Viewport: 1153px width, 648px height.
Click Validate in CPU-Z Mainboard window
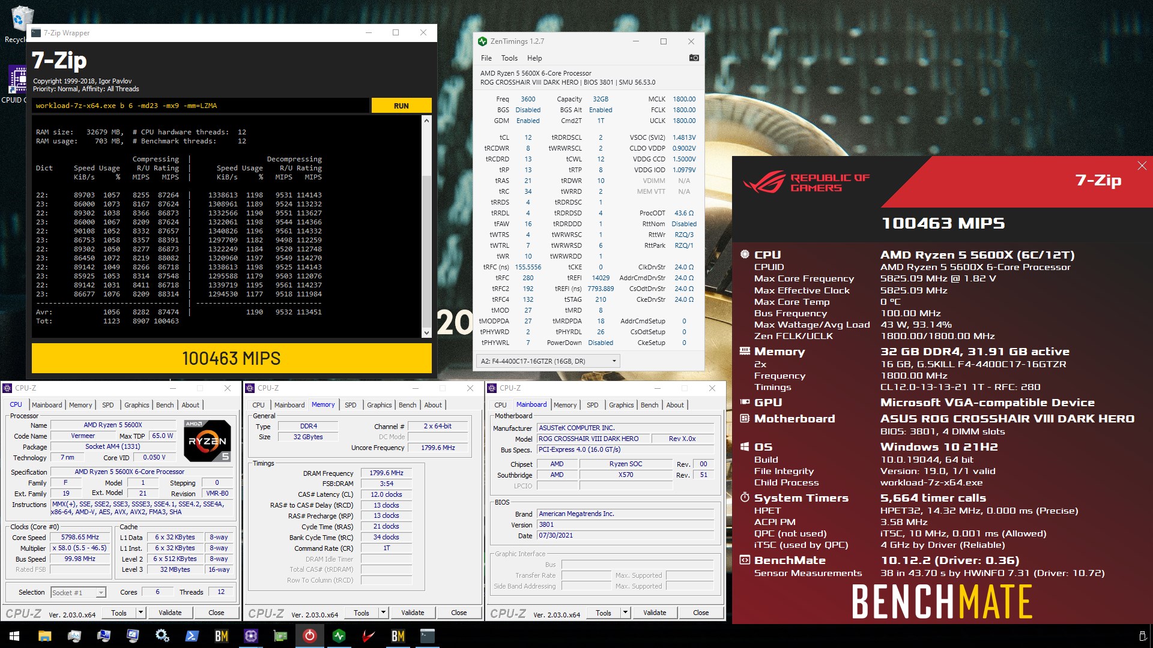point(655,613)
